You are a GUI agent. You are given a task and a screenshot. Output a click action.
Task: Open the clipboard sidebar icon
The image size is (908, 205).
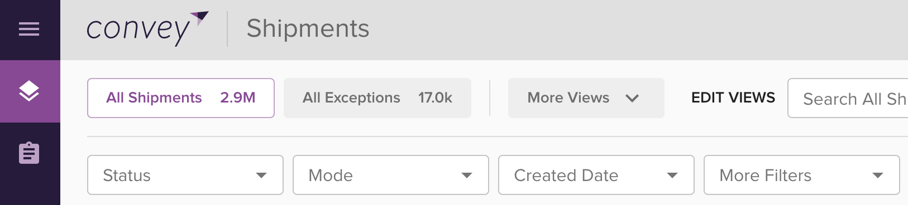(x=29, y=153)
